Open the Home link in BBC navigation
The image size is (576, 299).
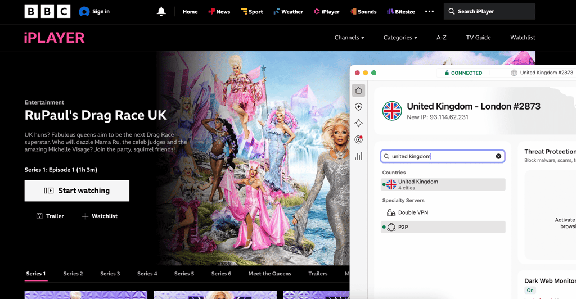click(190, 12)
